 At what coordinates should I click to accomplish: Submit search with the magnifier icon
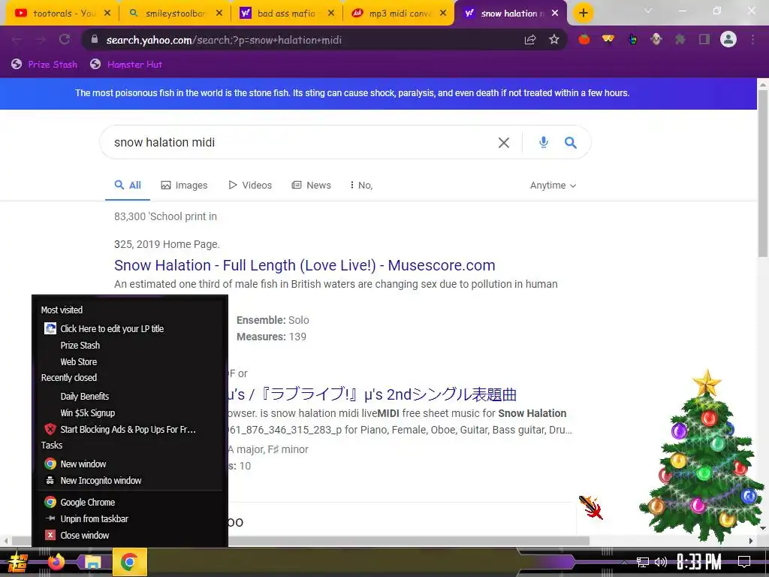click(x=571, y=143)
